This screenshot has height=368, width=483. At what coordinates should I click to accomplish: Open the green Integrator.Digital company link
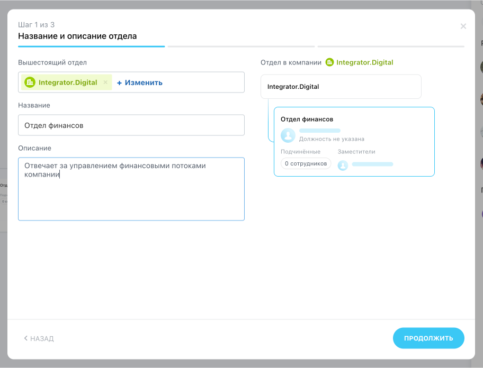365,62
